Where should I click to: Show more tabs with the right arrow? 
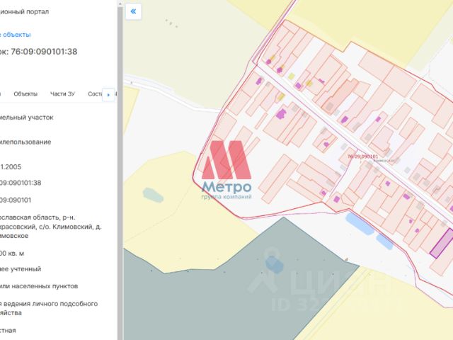coord(108,94)
